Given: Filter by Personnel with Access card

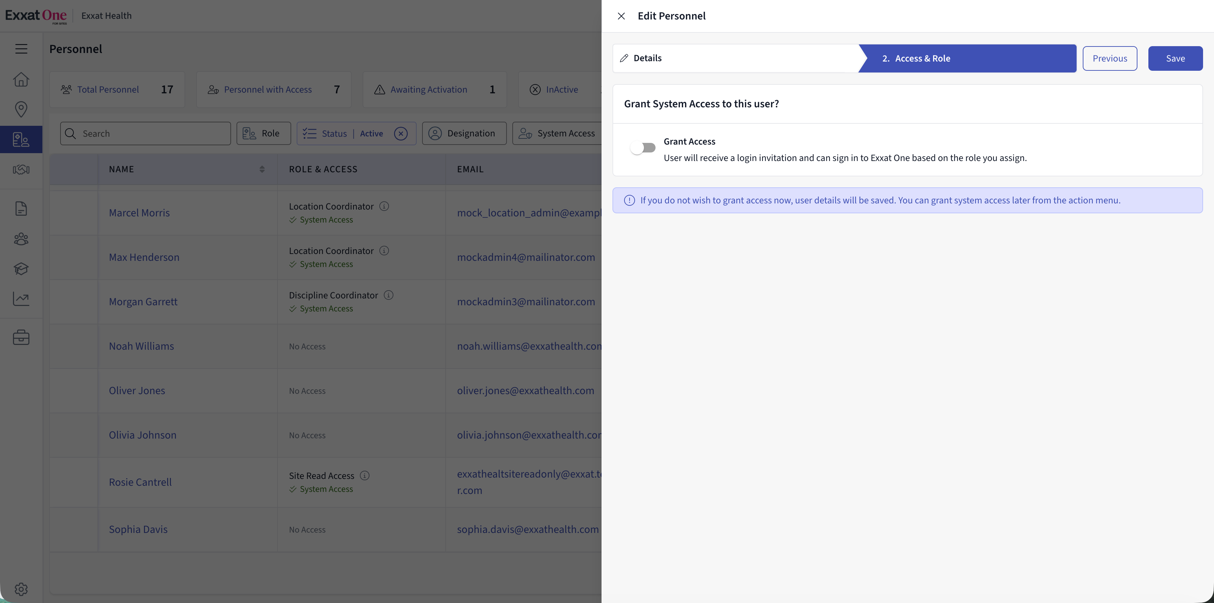Looking at the screenshot, I should click(x=274, y=90).
